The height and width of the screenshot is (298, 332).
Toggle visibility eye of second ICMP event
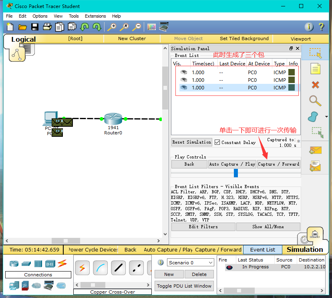pos(184,80)
